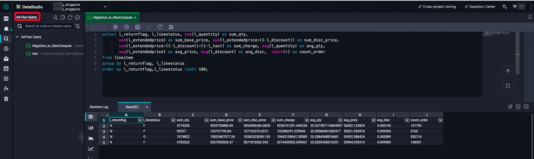Screen dimensions: 534x159
Task: Open the test node in tree
Action: (35, 54)
